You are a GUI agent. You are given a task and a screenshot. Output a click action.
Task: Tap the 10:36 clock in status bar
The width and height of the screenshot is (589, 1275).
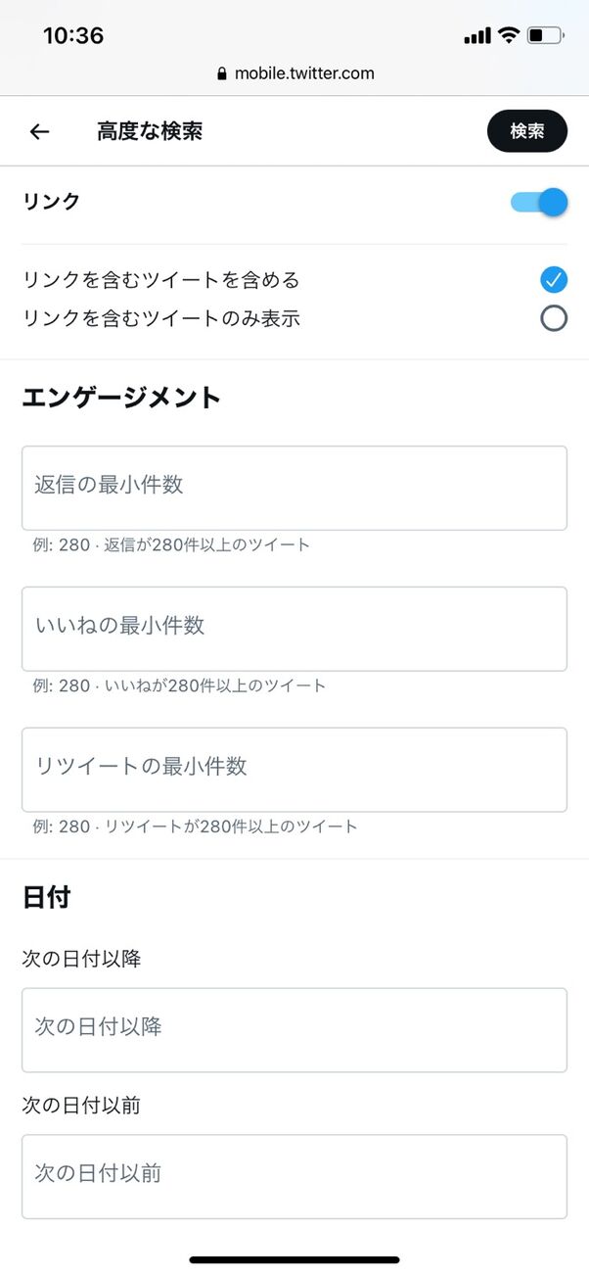pos(73,36)
